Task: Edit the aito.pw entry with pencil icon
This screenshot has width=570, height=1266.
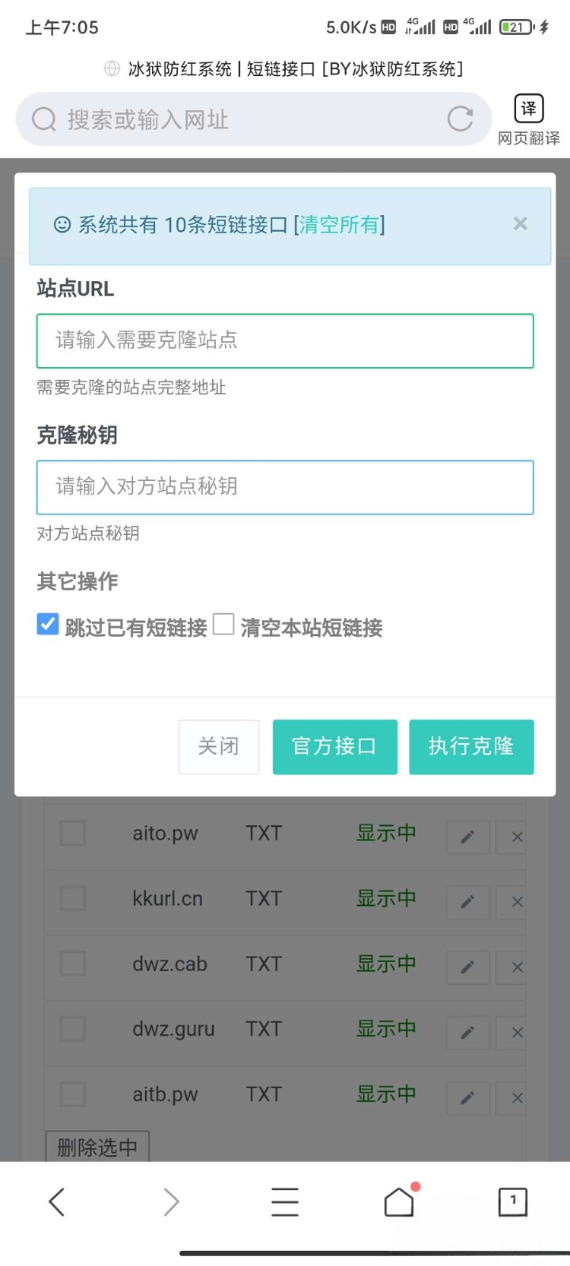Action: (467, 836)
